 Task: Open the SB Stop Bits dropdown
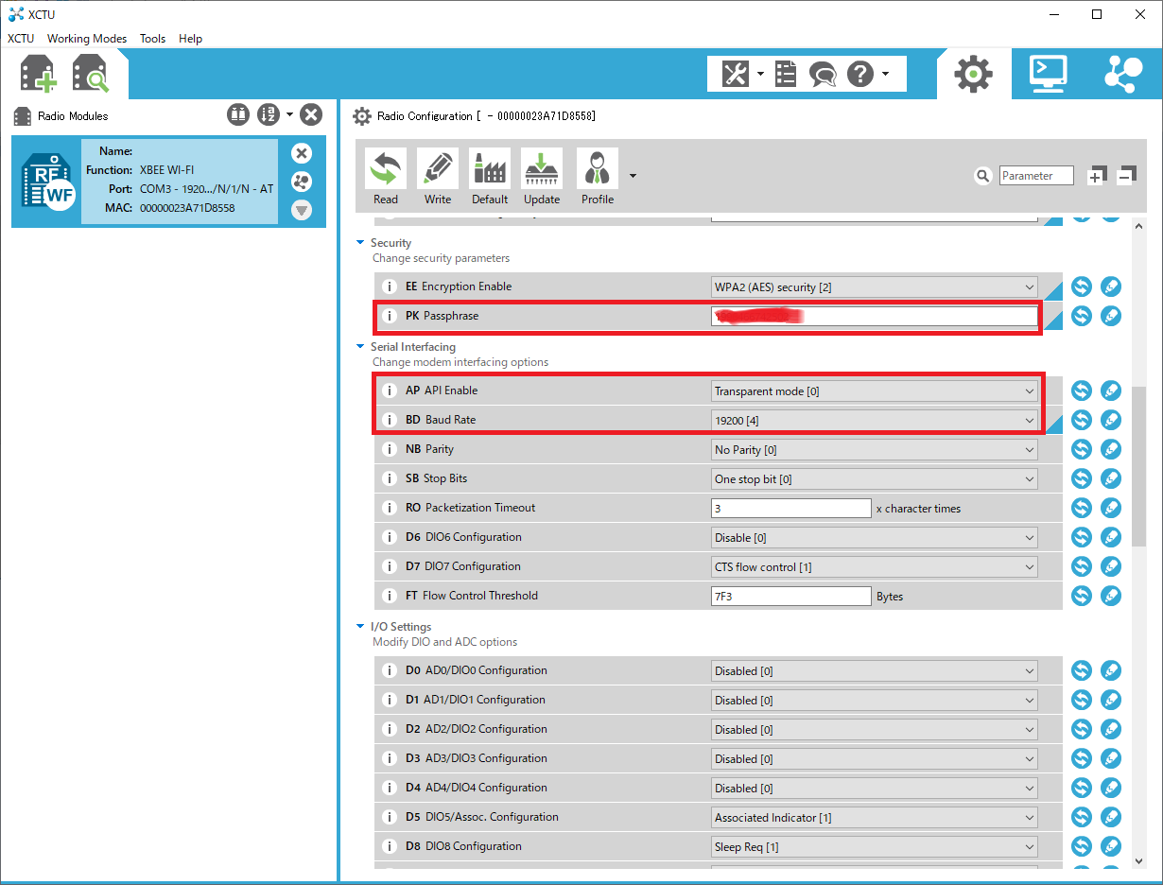coord(874,478)
